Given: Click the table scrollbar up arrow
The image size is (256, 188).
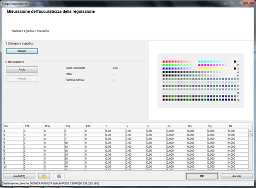Looking at the screenshot, I should (251, 131).
